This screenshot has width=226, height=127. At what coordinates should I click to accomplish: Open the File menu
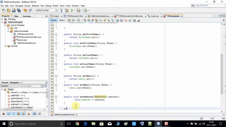2,6
